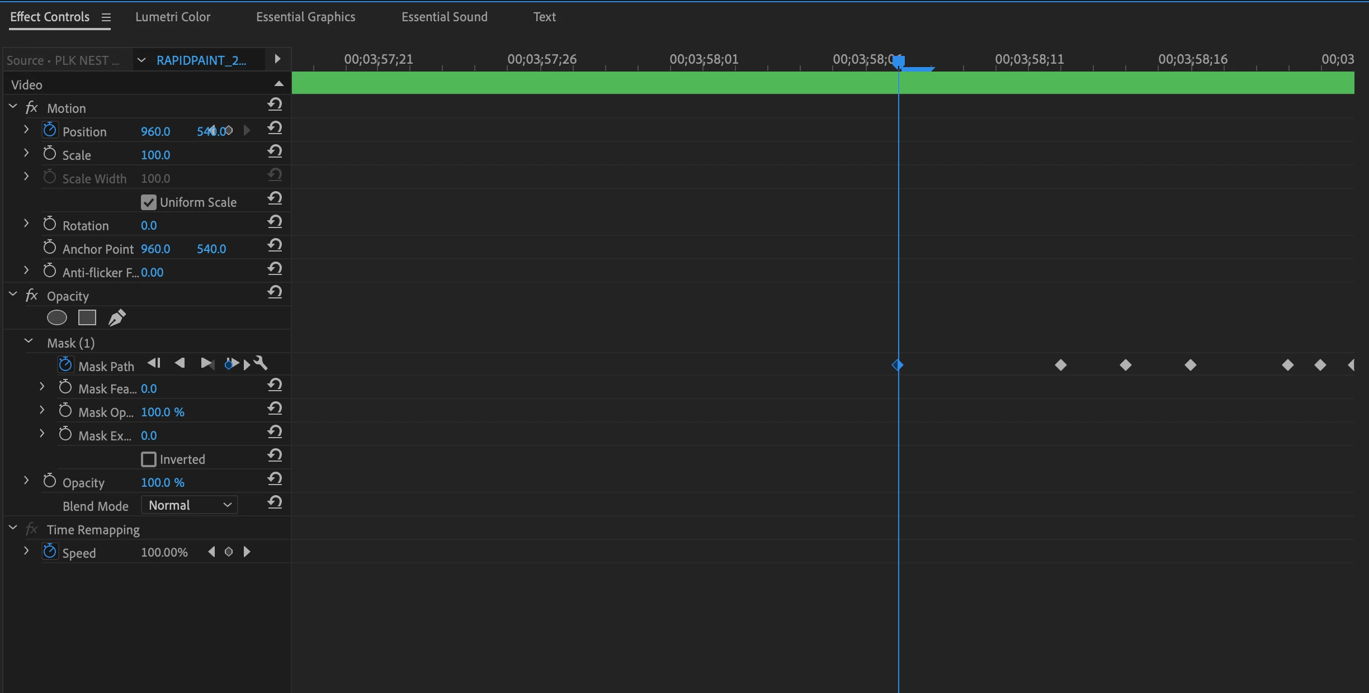Track selected mask backward one frame
This screenshot has height=693, width=1369.
tap(154, 363)
